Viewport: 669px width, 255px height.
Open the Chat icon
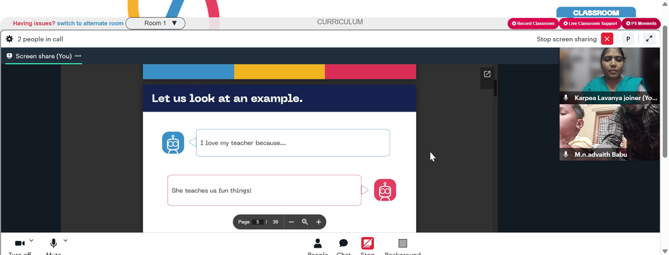(343, 243)
